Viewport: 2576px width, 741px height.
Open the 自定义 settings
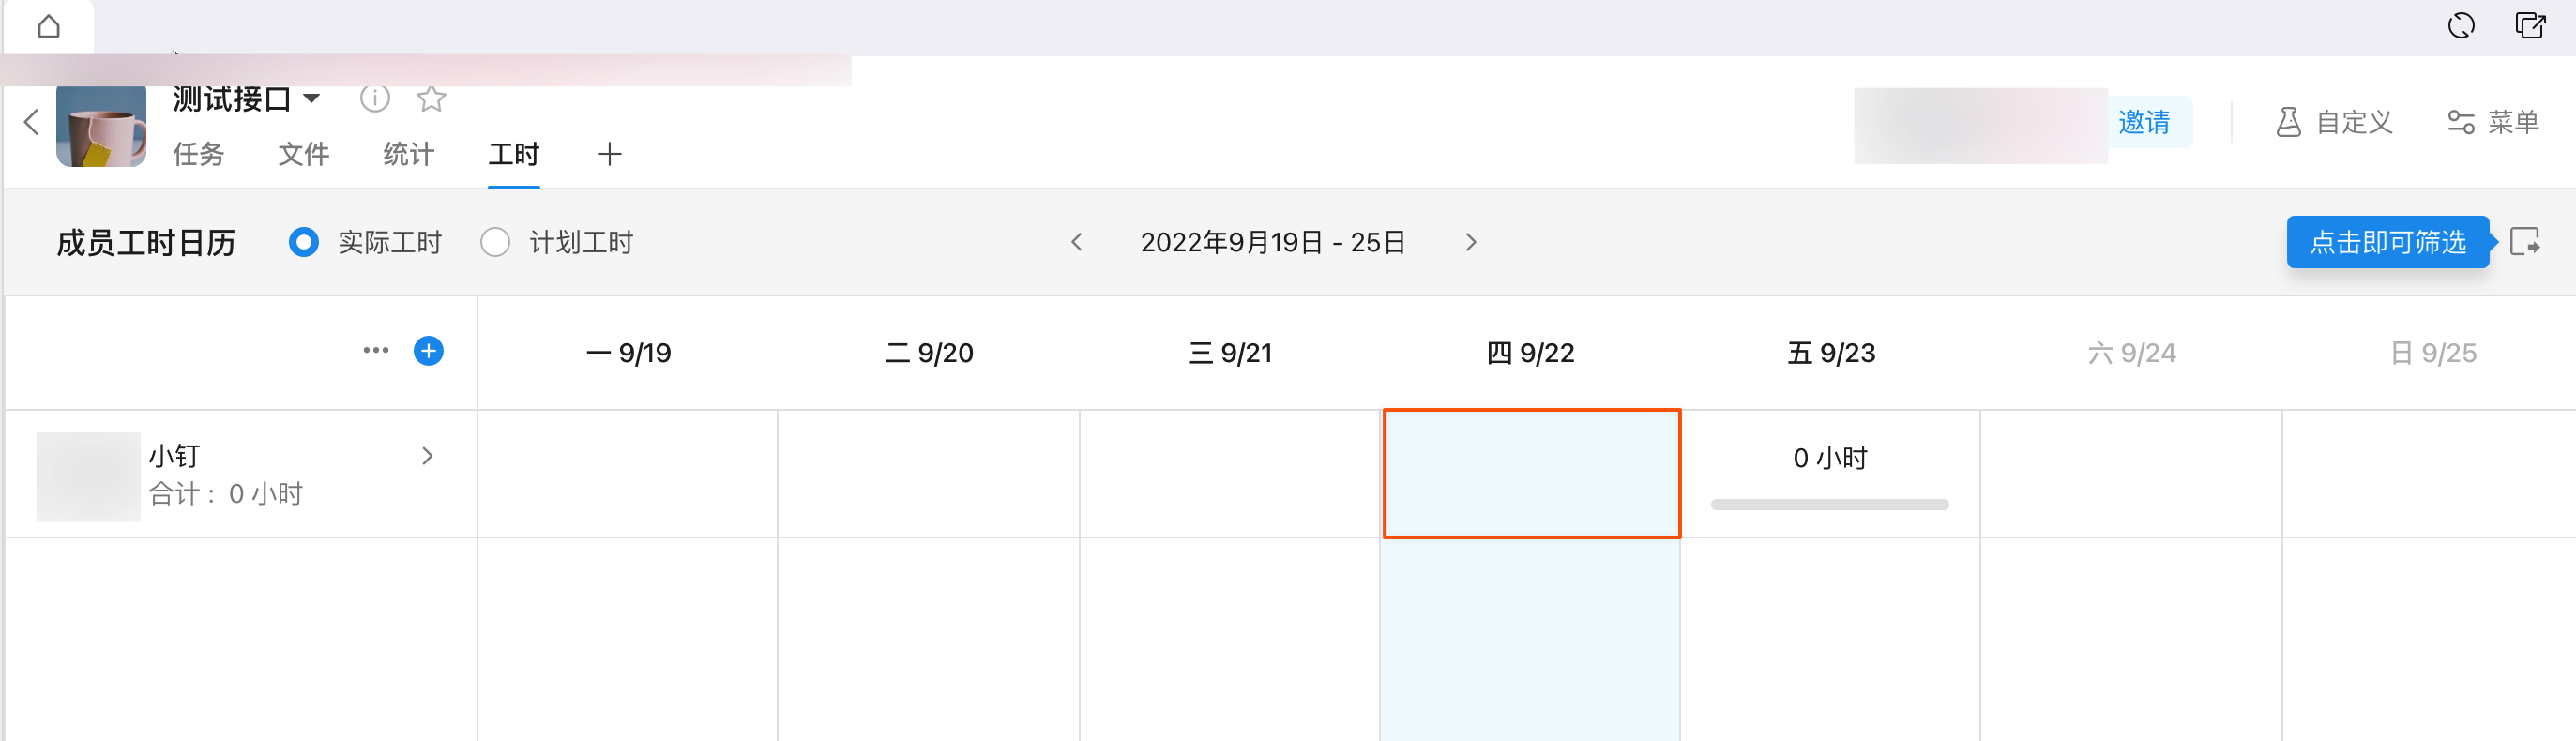[2334, 122]
